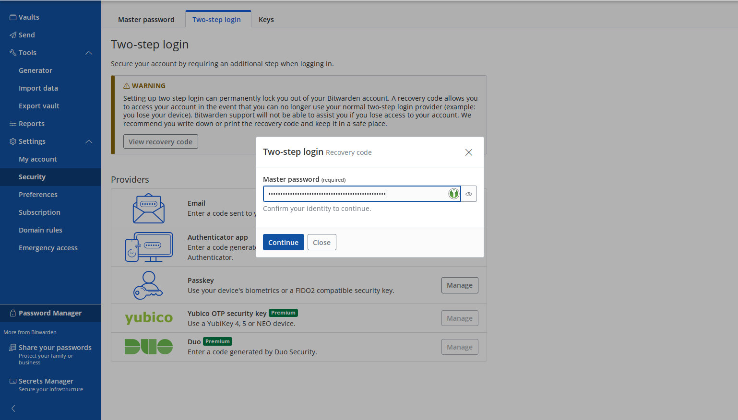This screenshot has width=738, height=420.
Task: Collapse the Tools section chevron
Action: pos(89,53)
